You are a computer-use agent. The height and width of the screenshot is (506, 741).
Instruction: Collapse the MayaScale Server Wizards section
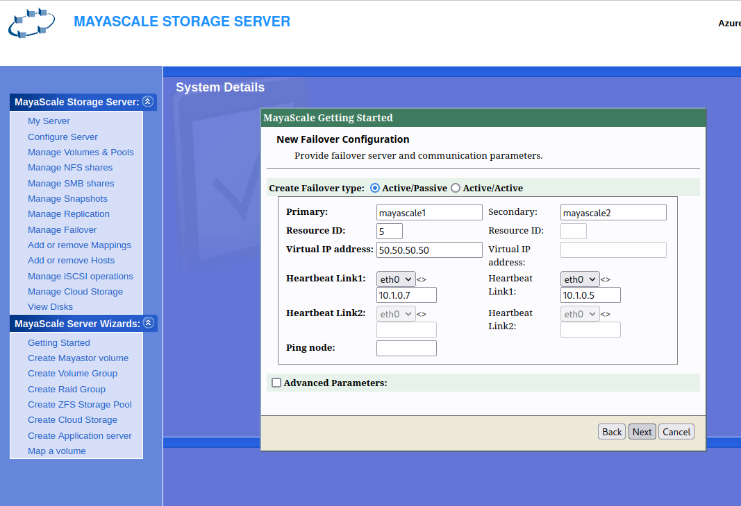point(147,324)
